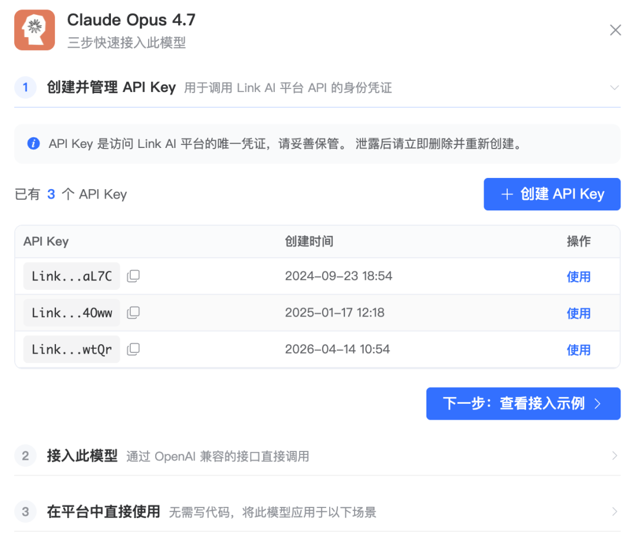Screen dimensions: 637x544
Task: Click the blue info icon in notice
Action: tap(33, 143)
